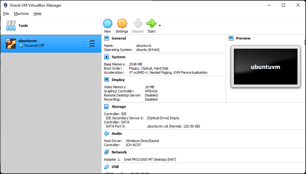The width and height of the screenshot is (306, 174).
Task: Select the Tools icon in sidebar
Action: (x=11, y=26)
